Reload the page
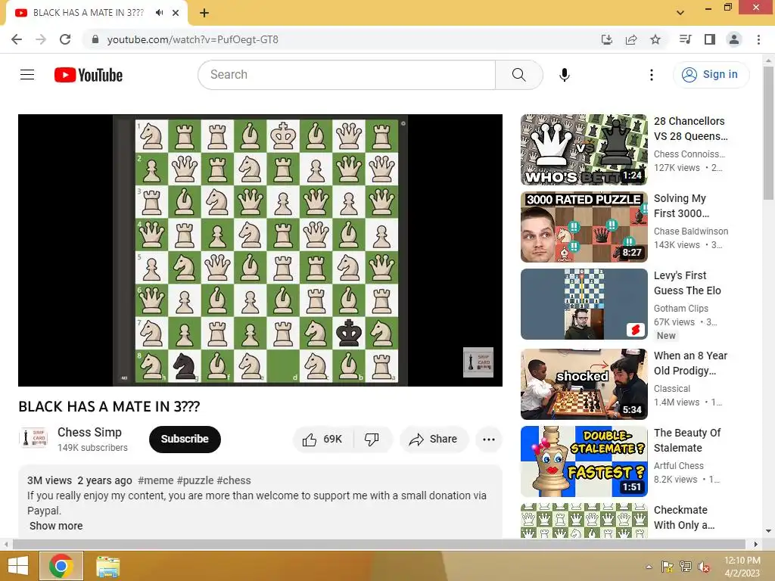The image size is (775, 581). [65, 39]
